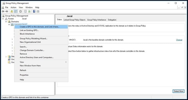The width and height of the screenshot is (188, 100).
Task: Click the console icon beside File menu
Action: point(3,7)
